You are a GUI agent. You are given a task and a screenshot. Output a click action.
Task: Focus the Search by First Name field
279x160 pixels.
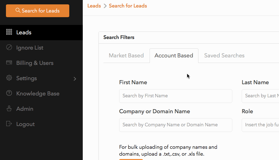coord(176,96)
